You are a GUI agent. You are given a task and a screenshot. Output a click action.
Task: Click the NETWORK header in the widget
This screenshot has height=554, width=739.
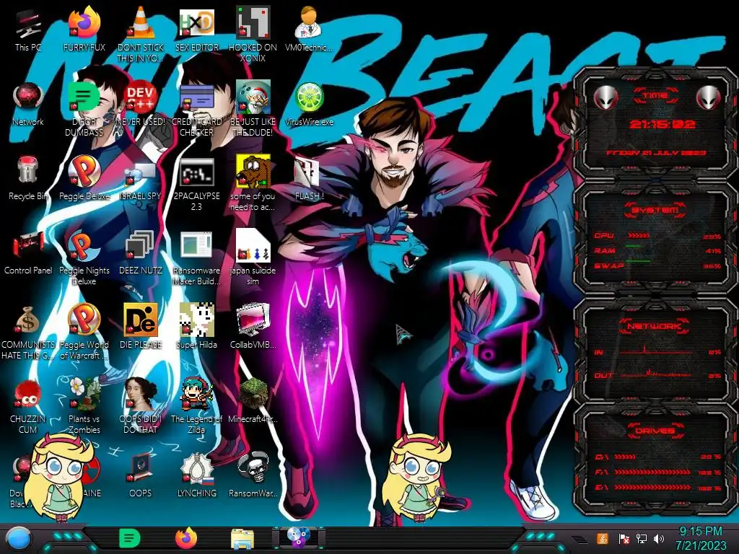pyautogui.click(x=654, y=325)
